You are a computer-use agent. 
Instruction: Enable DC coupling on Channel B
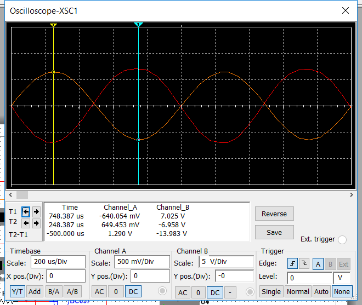tap(215, 292)
